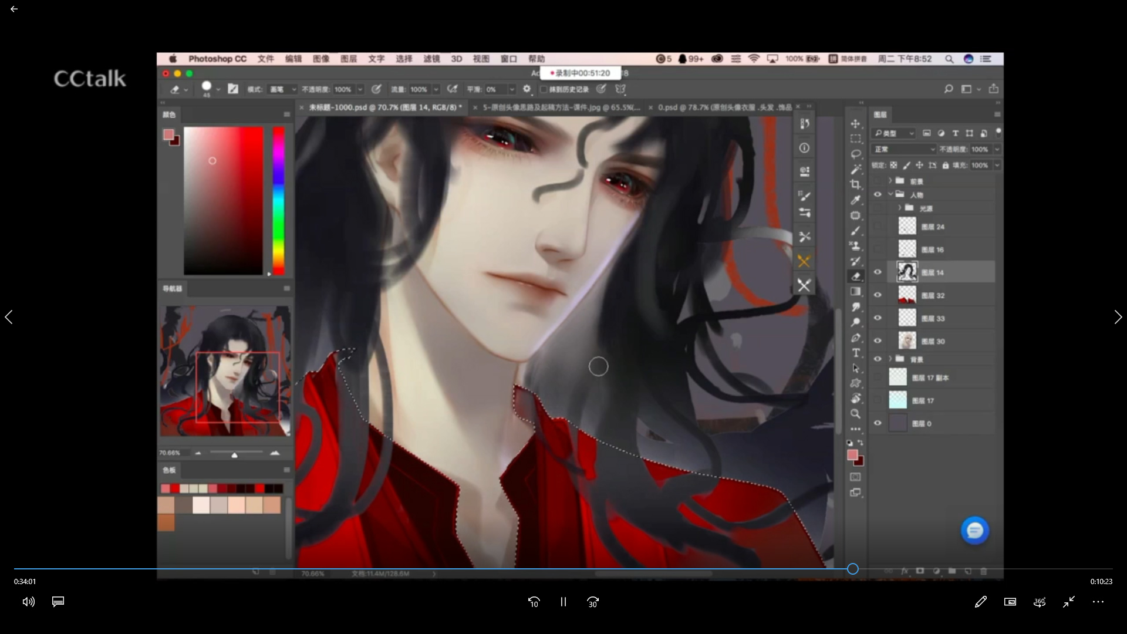Go back with top-left arrow
Screen dimensions: 1127x634
pos(14,9)
